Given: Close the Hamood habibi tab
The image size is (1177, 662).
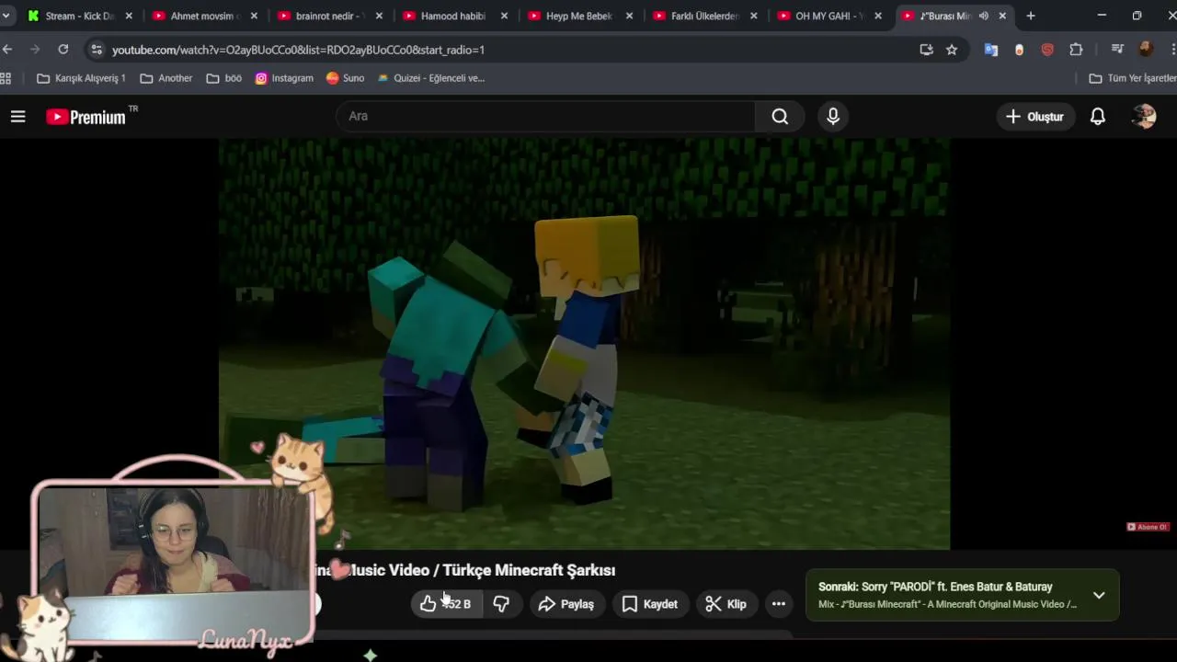Looking at the screenshot, I should coord(503,16).
